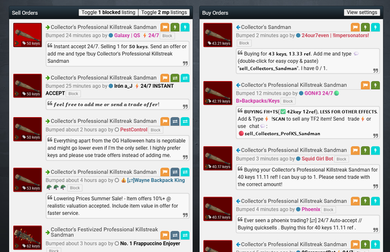This screenshot has height=252, width=390.
Task: Open View settings for Buy Orders
Action: pyautogui.click(x=362, y=12)
